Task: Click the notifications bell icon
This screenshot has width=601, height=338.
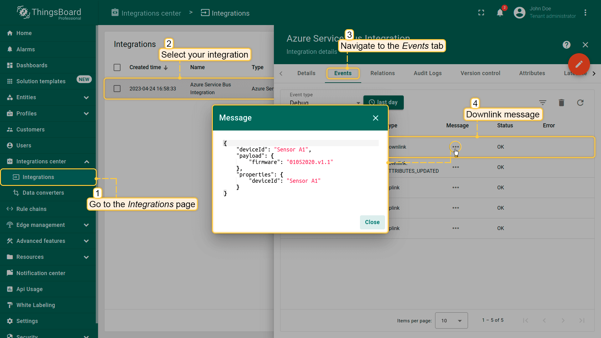Action: tap(500, 13)
